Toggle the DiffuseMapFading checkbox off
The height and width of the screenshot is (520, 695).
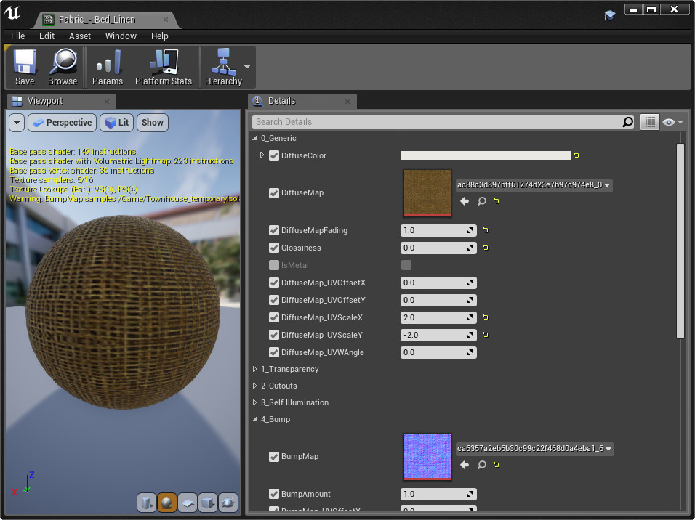(x=274, y=230)
